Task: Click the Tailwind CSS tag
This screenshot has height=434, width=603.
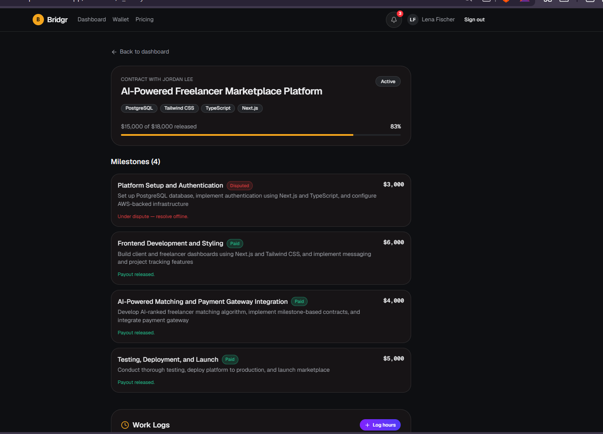Action: pyautogui.click(x=179, y=108)
